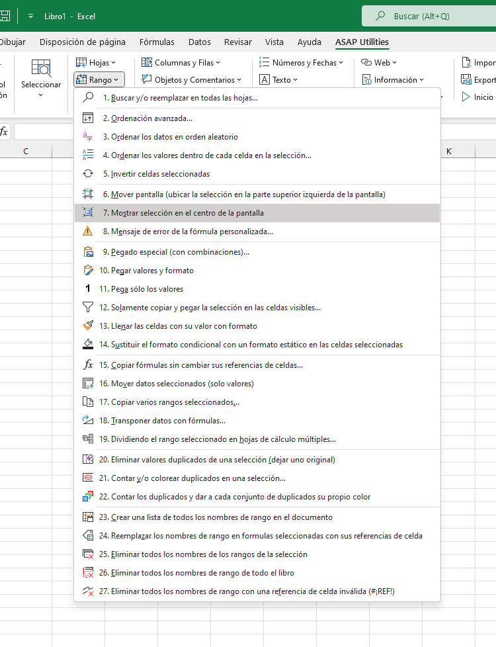Choose Eliminar valores duplicados de una selección

click(257, 459)
